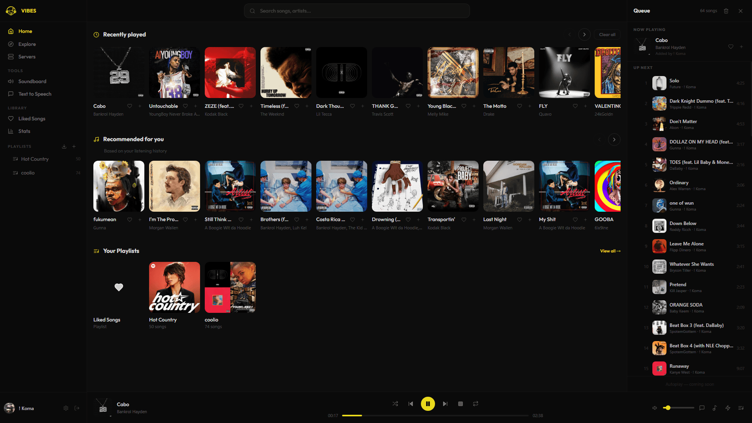Screen dimensions: 752x423
Task: Go to the Explore section
Action: [27, 44]
